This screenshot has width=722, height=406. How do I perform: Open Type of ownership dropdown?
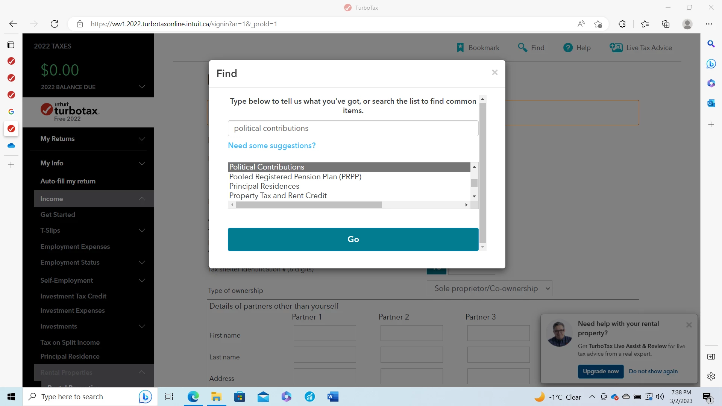[x=489, y=288]
